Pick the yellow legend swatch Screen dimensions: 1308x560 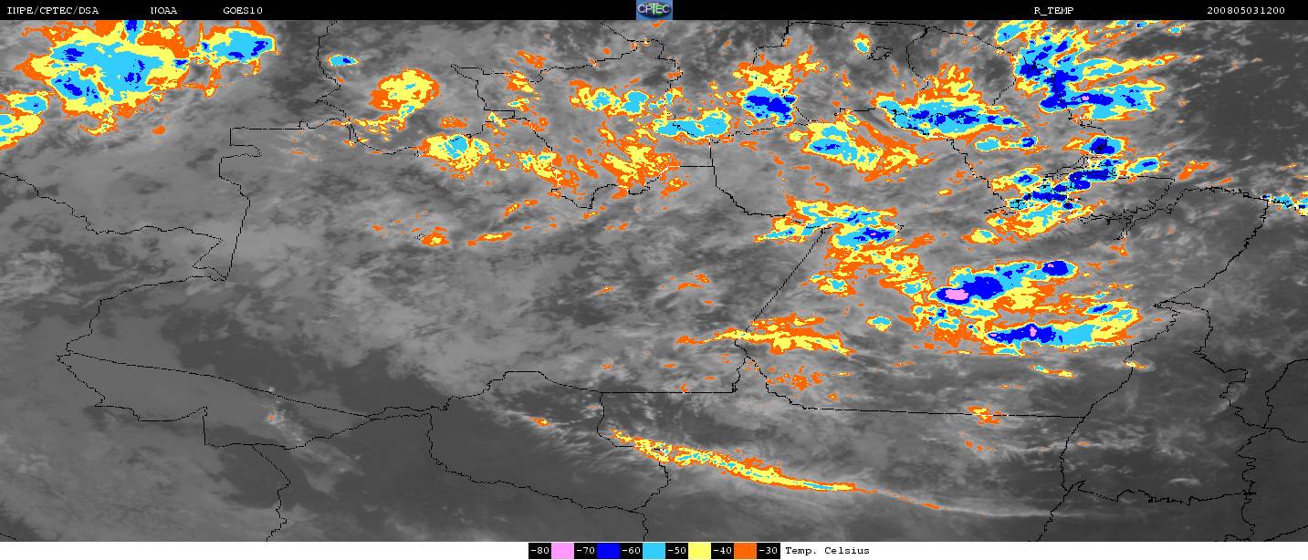(699, 551)
